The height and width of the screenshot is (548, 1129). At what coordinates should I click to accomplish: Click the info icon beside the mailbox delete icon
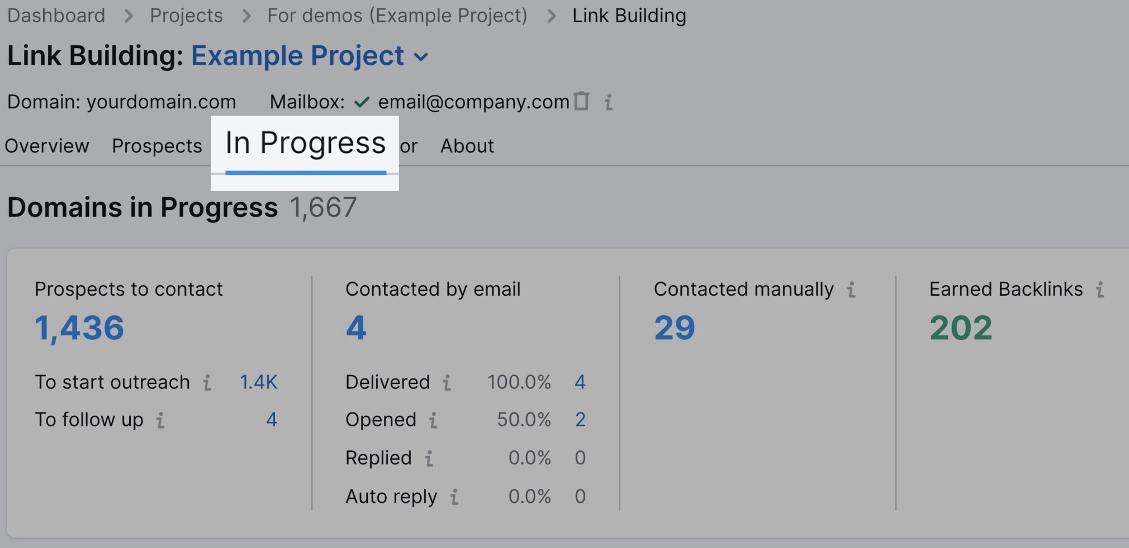(x=609, y=102)
